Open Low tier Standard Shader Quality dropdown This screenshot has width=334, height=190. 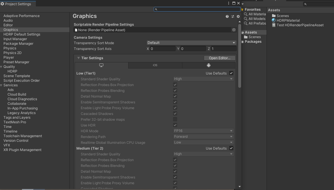(203, 79)
